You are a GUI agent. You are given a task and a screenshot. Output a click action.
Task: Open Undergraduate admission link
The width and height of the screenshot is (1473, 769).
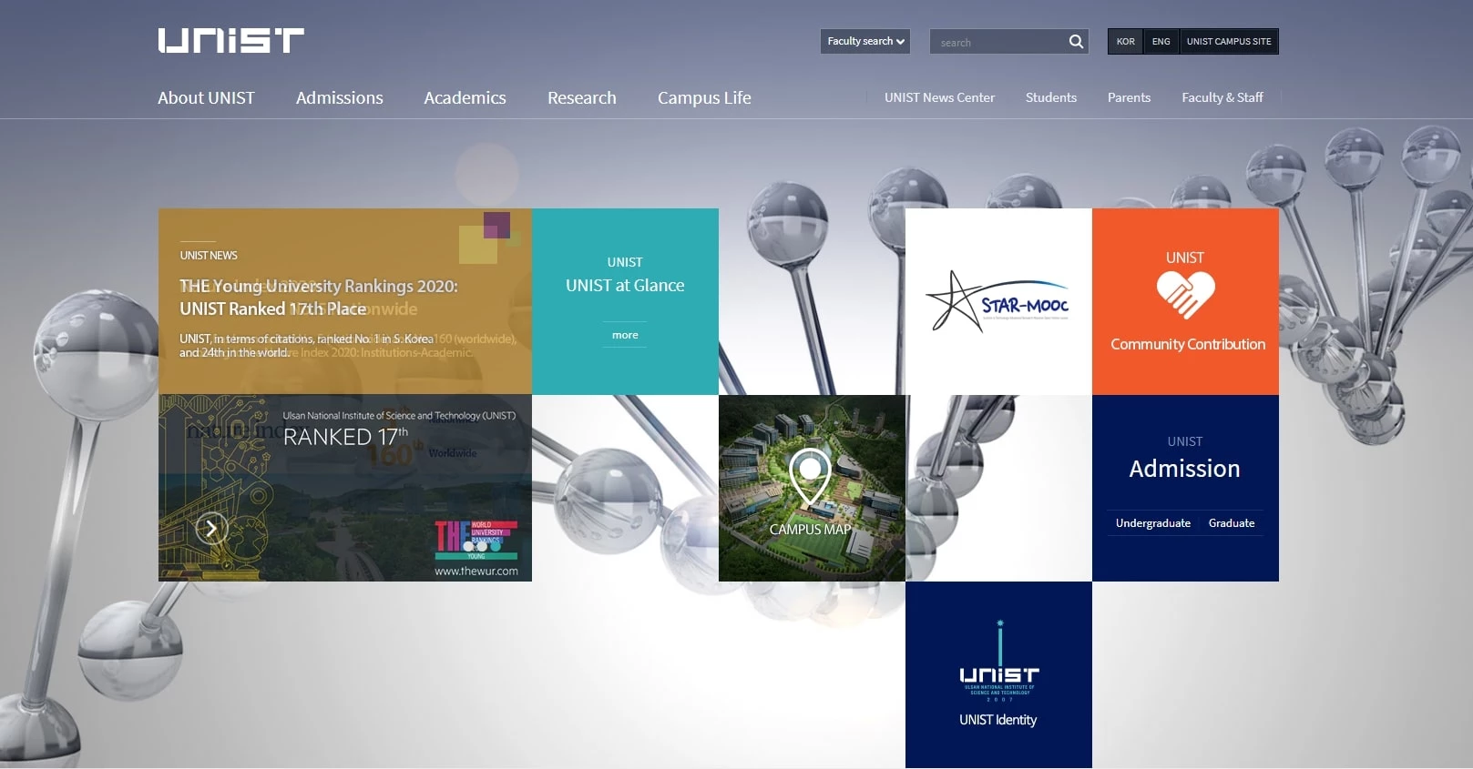(x=1153, y=523)
